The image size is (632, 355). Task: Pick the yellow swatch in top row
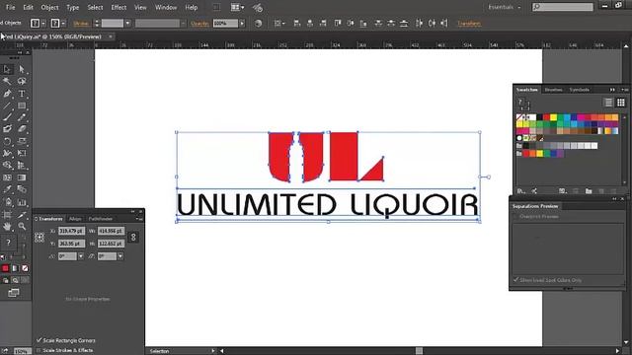[x=553, y=117]
